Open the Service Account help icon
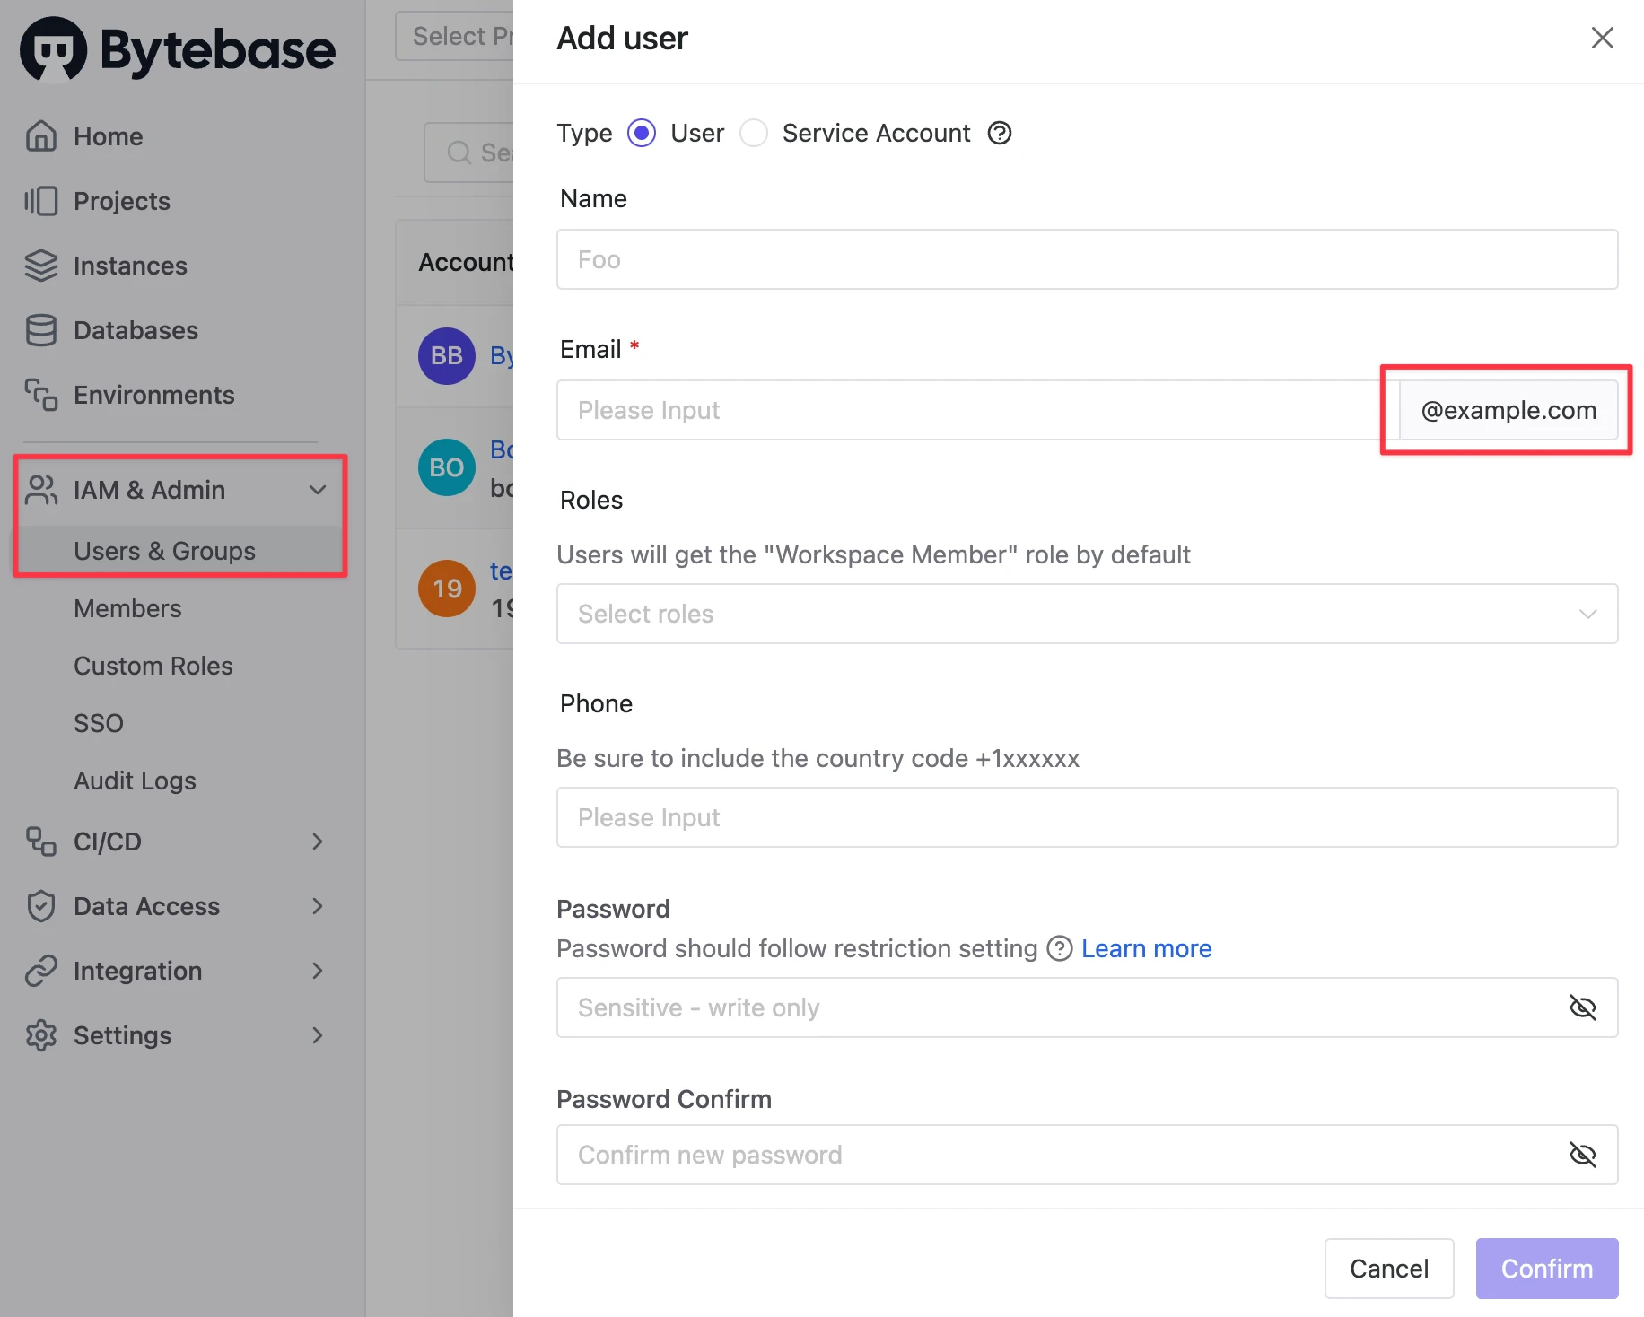This screenshot has height=1317, width=1644. (x=999, y=133)
